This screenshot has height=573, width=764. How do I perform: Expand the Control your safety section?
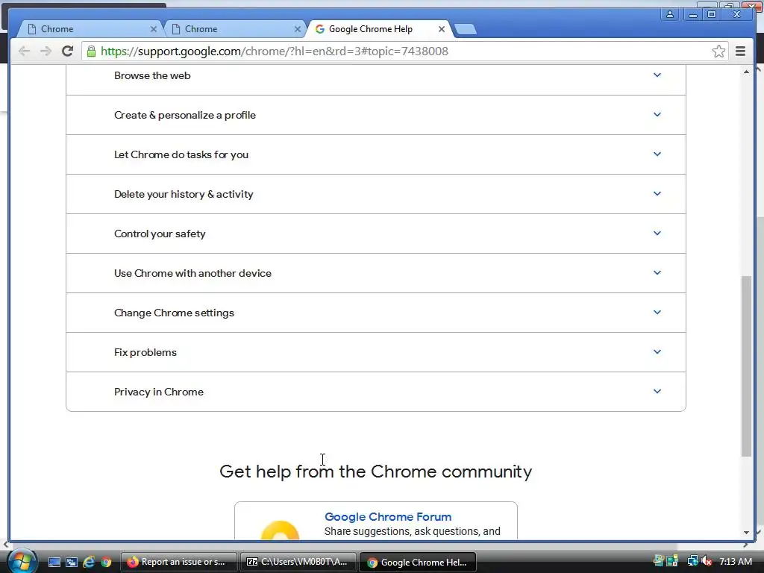point(376,234)
